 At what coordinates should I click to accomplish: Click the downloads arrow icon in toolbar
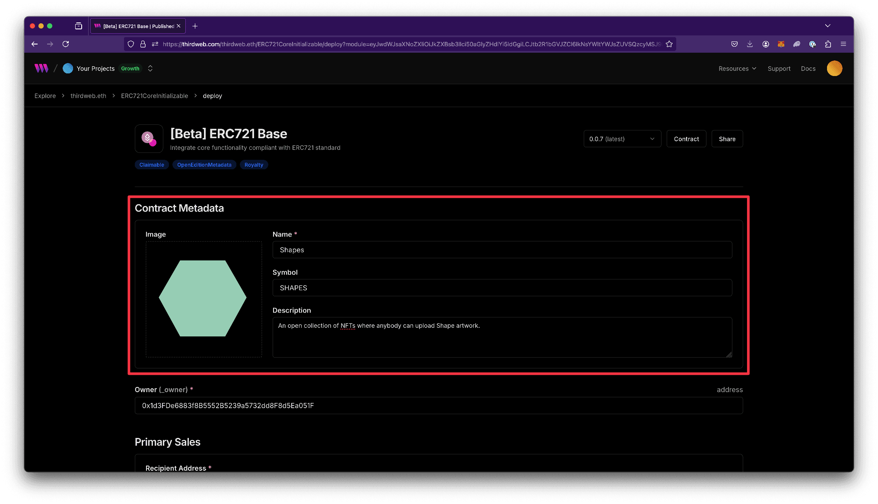[750, 44]
